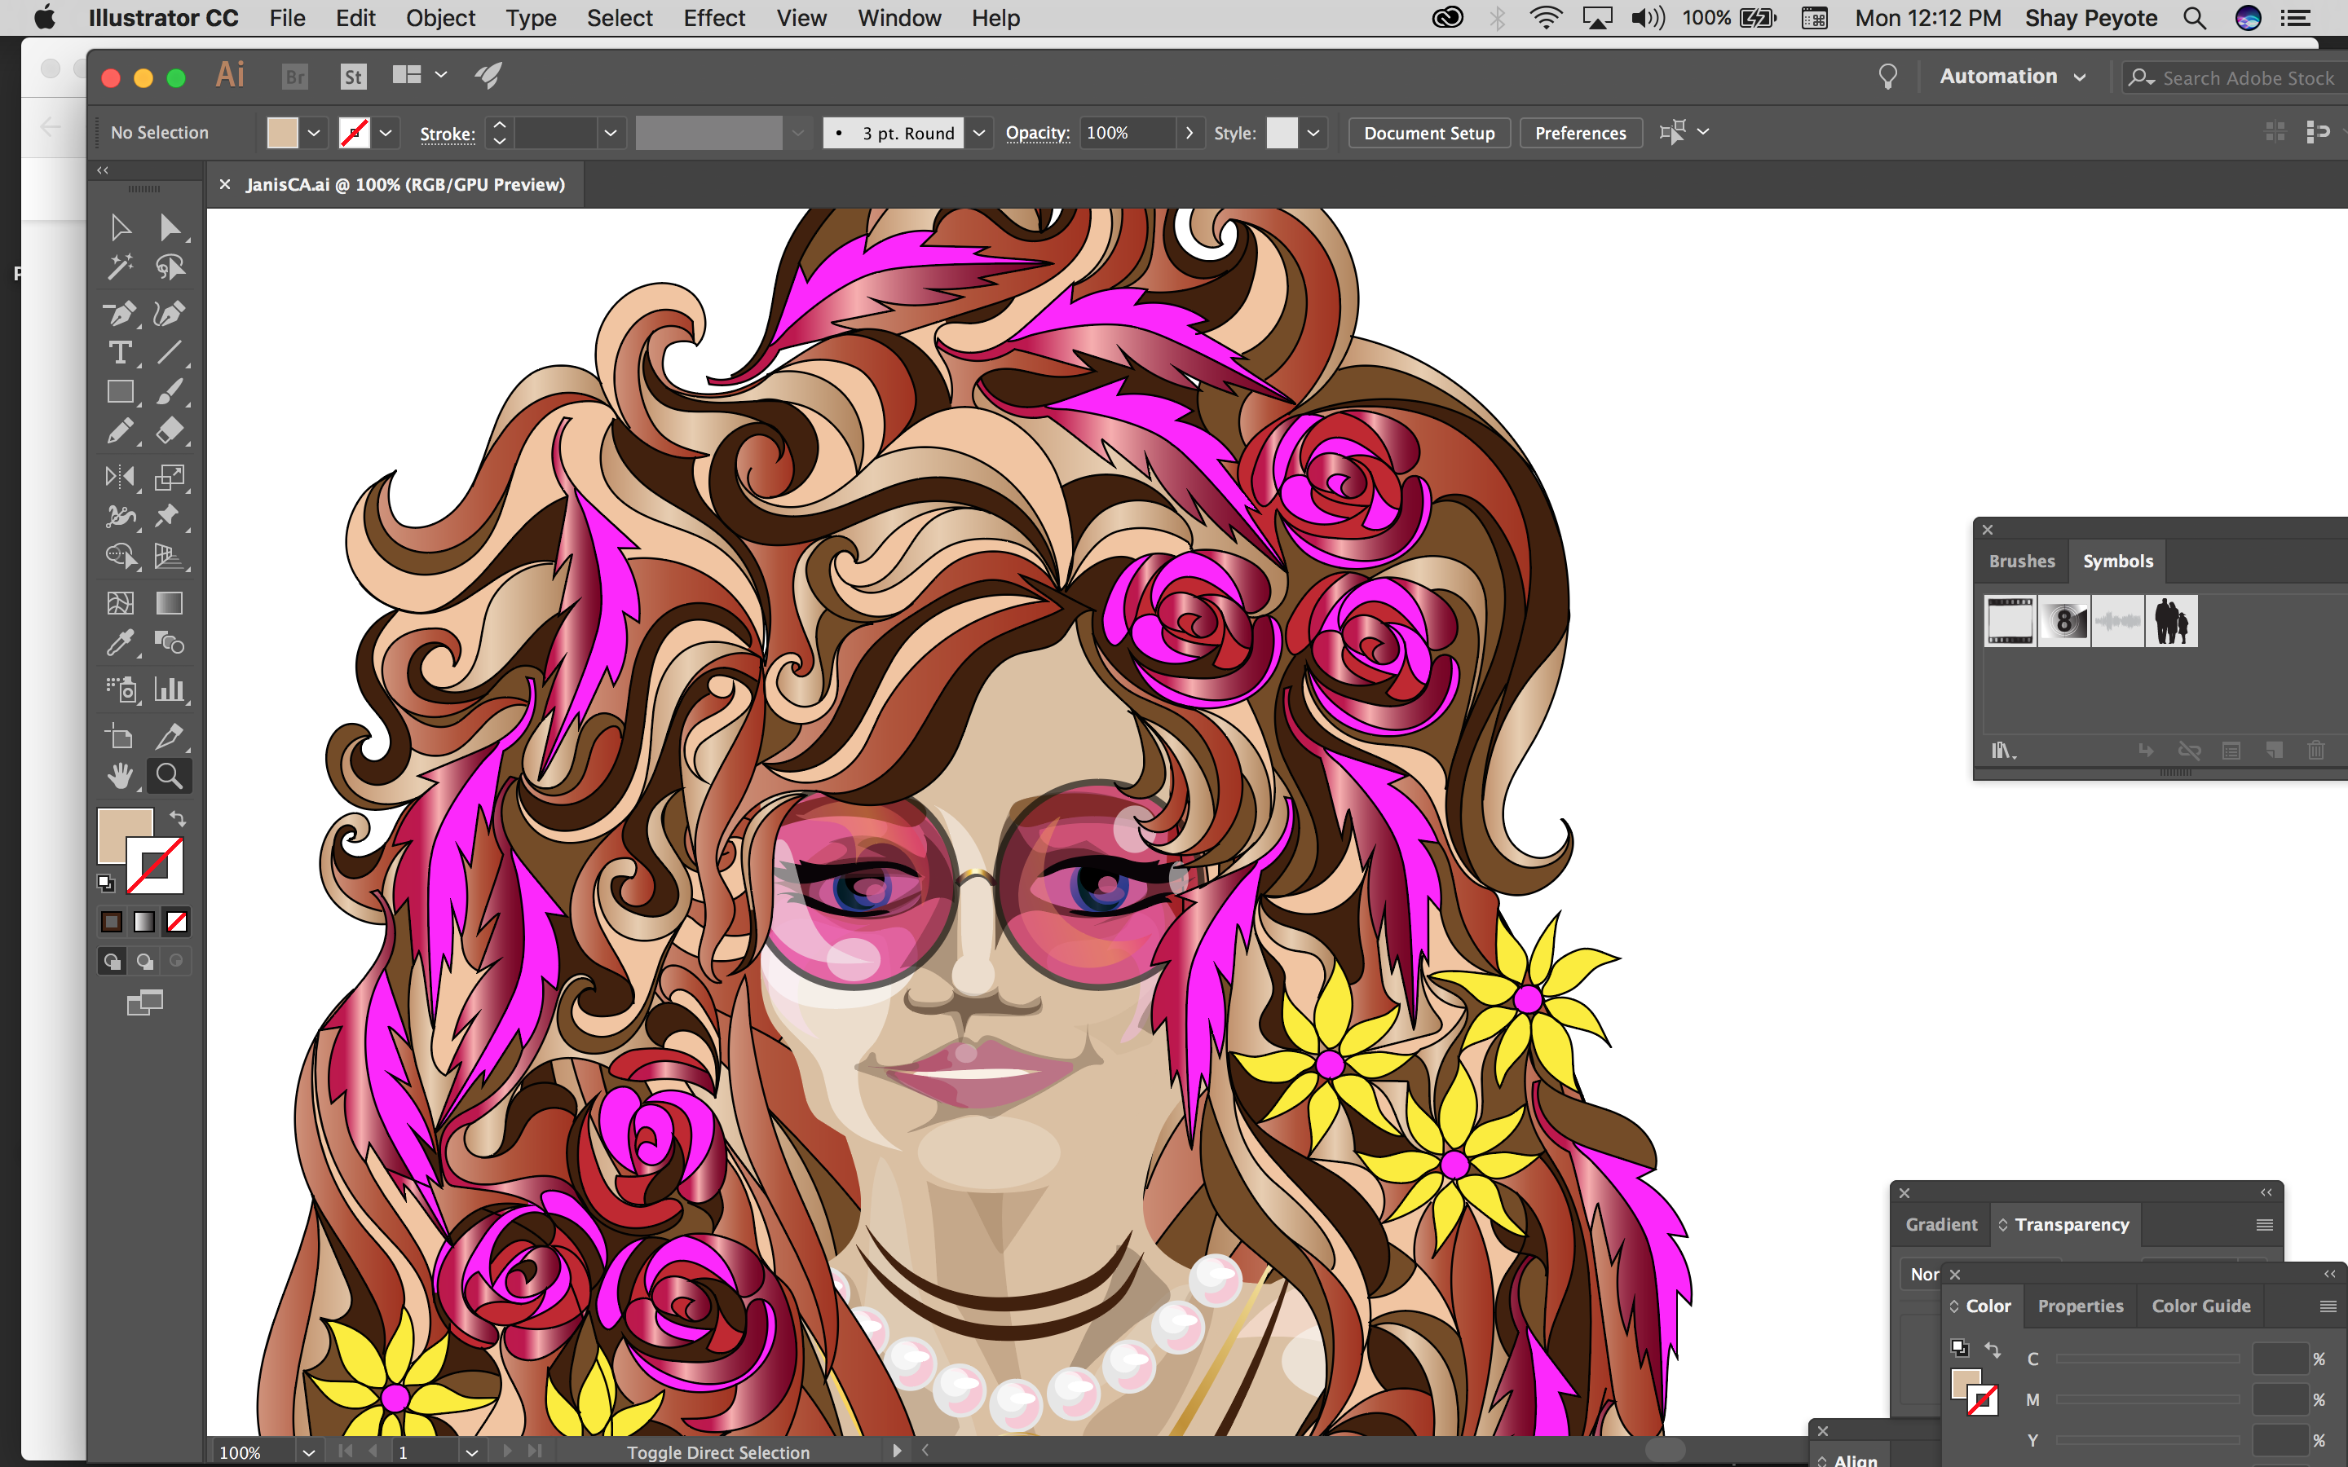Screen dimensions: 2348x1467
Task: Select the Paintbrush tool
Action: (x=170, y=392)
